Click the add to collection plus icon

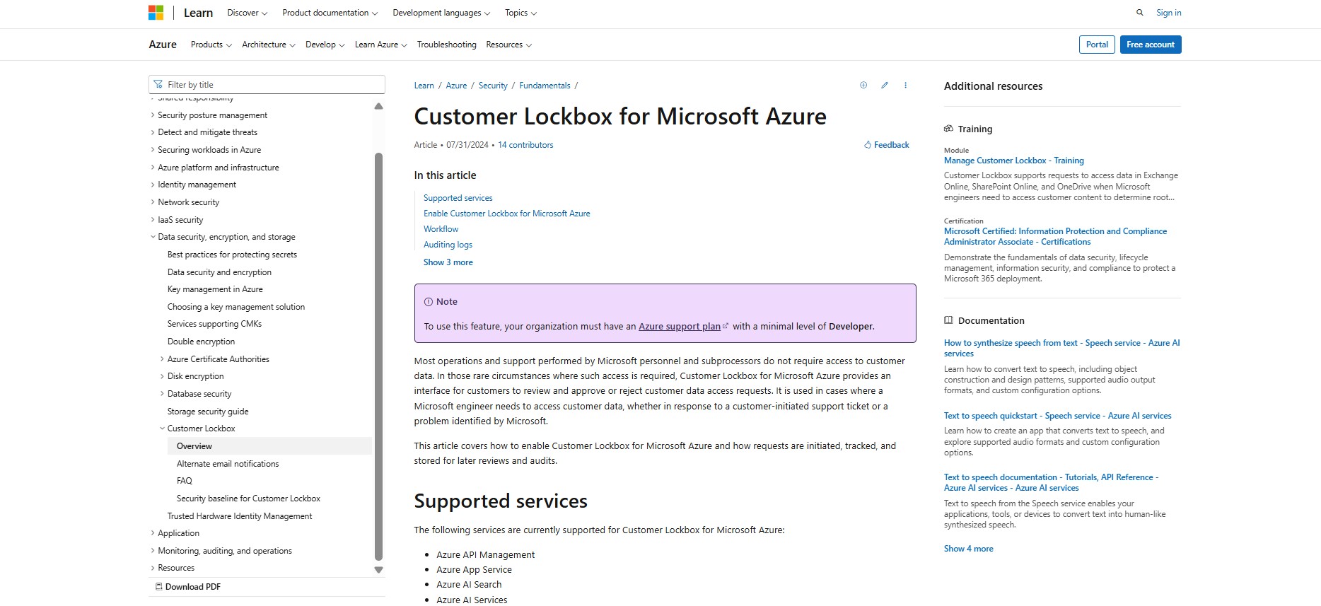coord(863,86)
